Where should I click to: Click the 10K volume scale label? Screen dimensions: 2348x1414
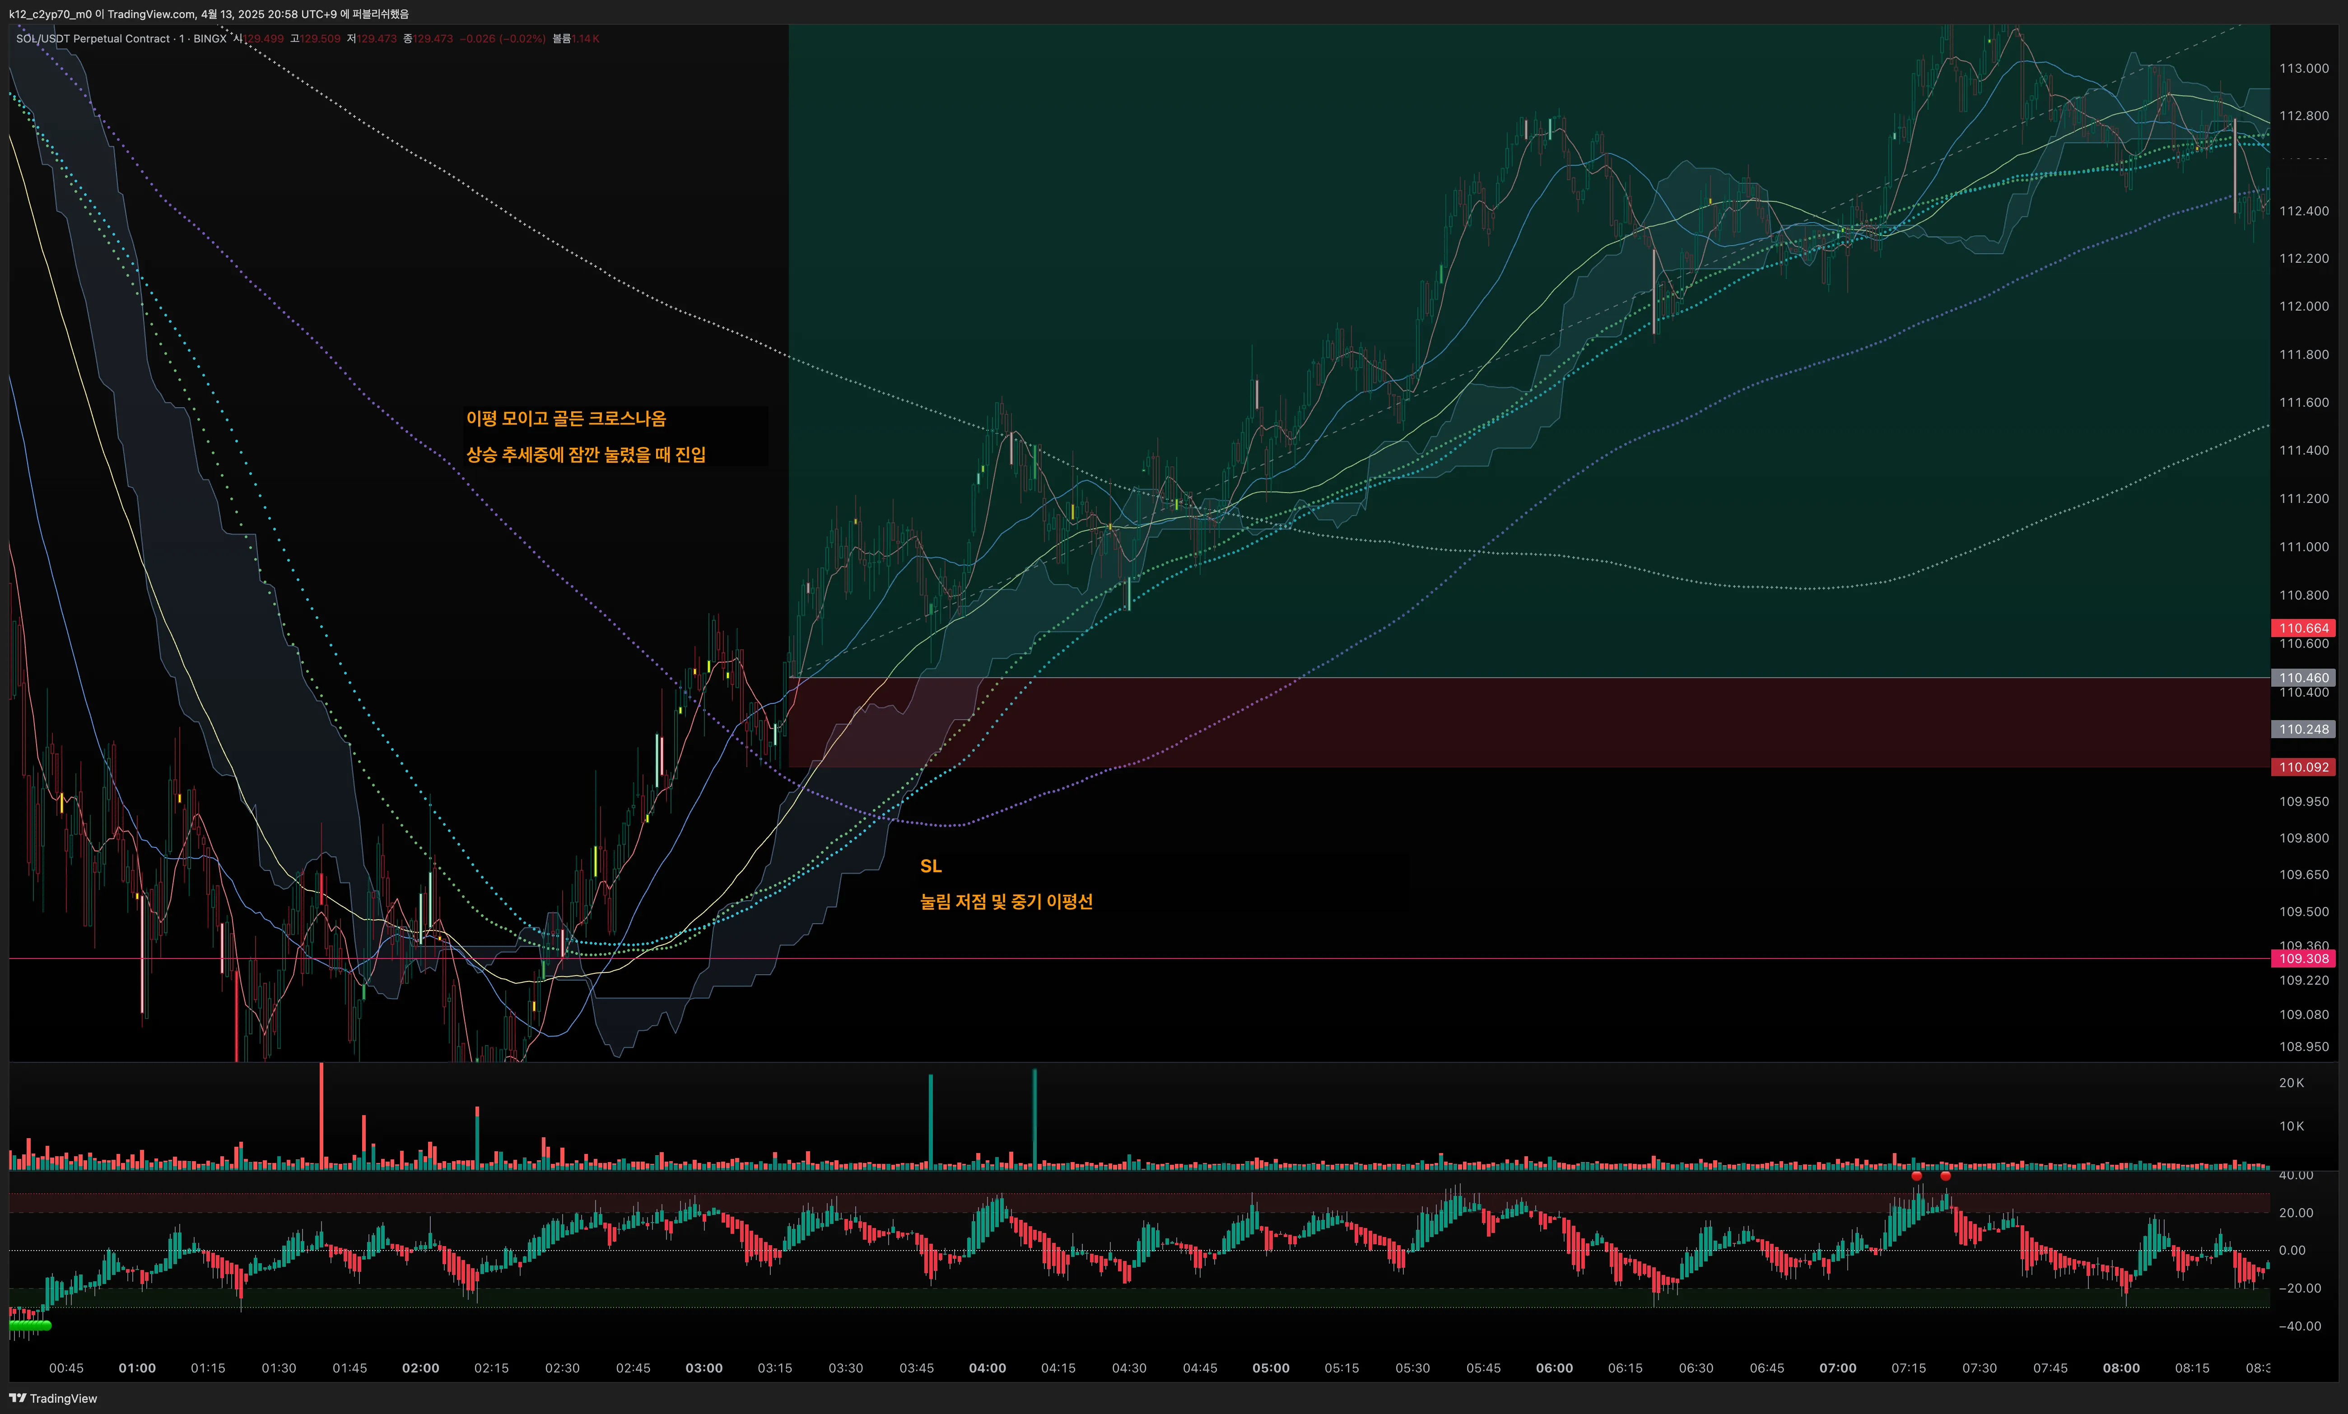pos(2291,1126)
